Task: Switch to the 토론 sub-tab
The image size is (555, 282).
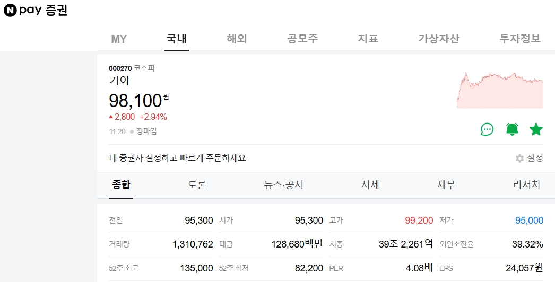Action: pyautogui.click(x=197, y=184)
